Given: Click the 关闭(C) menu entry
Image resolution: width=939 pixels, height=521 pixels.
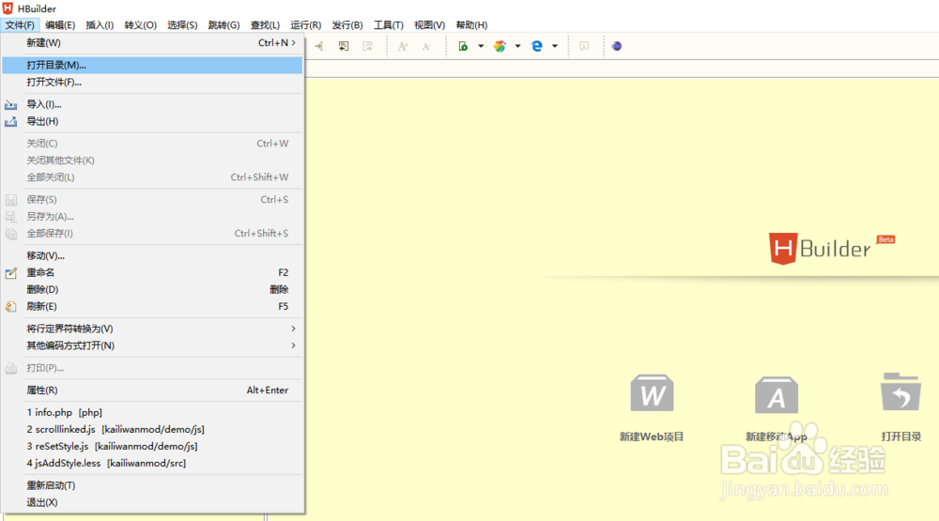Looking at the screenshot, I should coord(152,143).
